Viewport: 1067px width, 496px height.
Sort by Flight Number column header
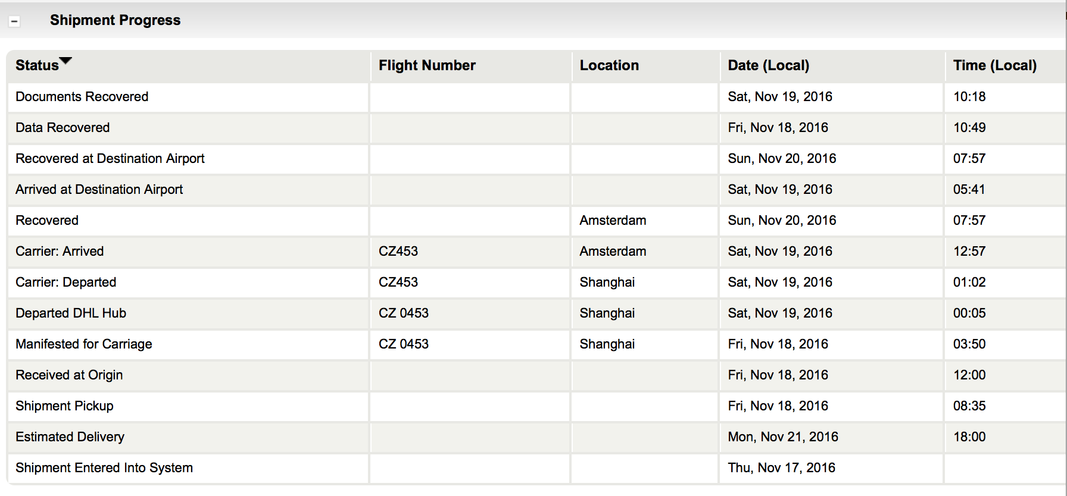pos(427,65)
